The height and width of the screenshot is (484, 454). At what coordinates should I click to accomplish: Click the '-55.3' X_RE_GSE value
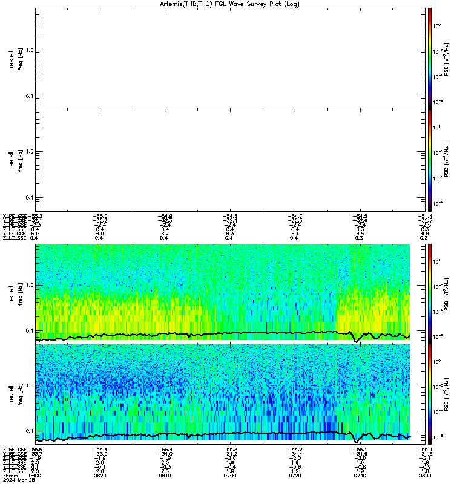click(x=230, y=450)
